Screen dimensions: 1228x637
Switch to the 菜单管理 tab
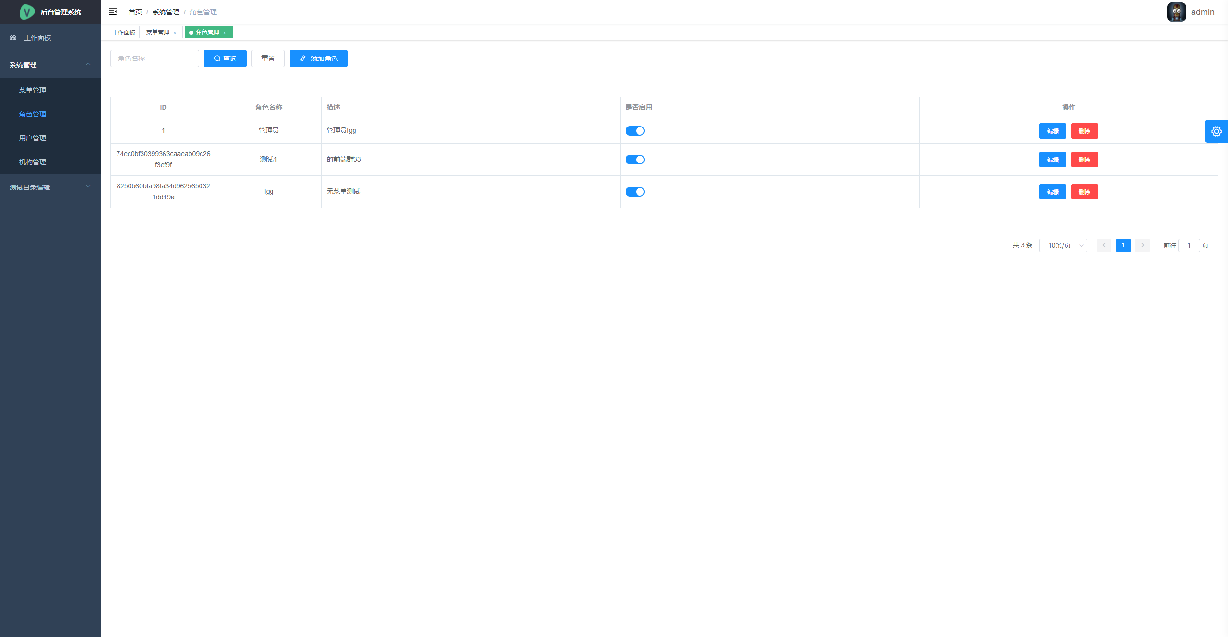[x=158, y=32]
